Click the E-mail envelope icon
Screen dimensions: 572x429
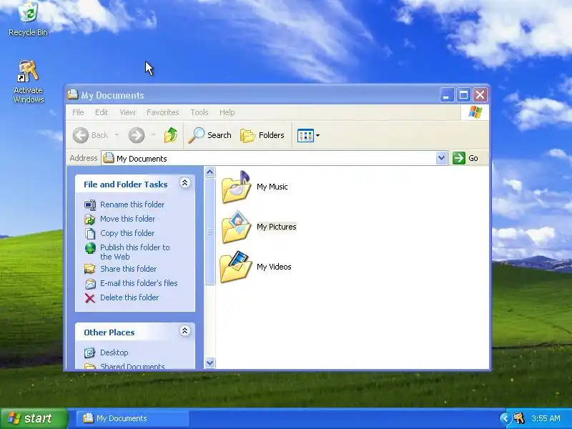90,283
